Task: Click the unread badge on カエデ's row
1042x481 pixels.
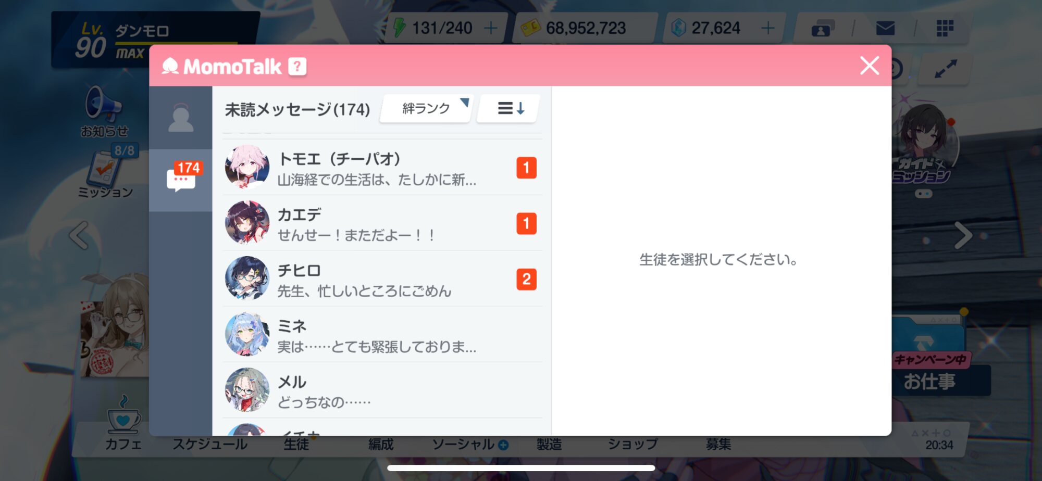Action: coord(526,223)
